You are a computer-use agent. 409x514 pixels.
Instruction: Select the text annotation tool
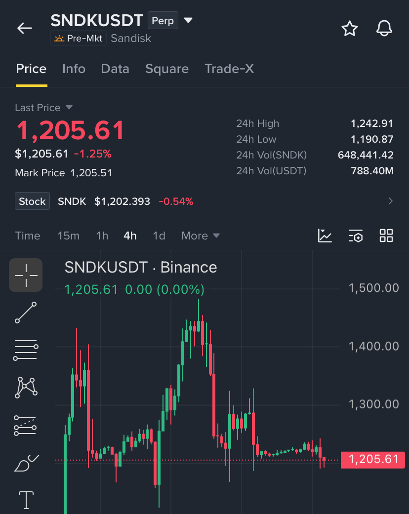26,500
